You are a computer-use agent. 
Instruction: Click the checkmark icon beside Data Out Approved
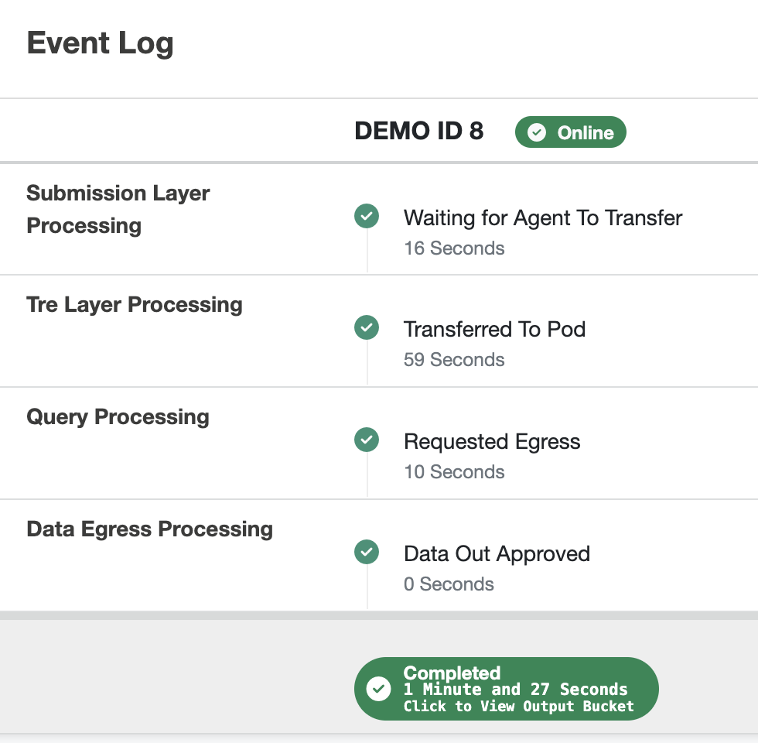tap(367, 552)
